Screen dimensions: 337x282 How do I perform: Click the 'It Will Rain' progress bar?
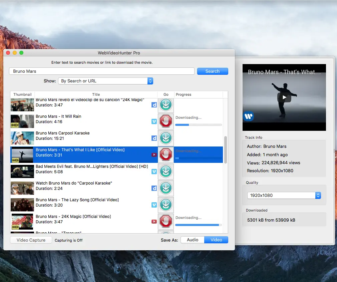tap(199, 125)
